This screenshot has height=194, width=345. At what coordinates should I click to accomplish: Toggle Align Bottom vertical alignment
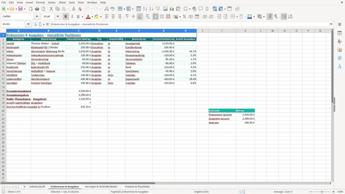tap(140, 17)
